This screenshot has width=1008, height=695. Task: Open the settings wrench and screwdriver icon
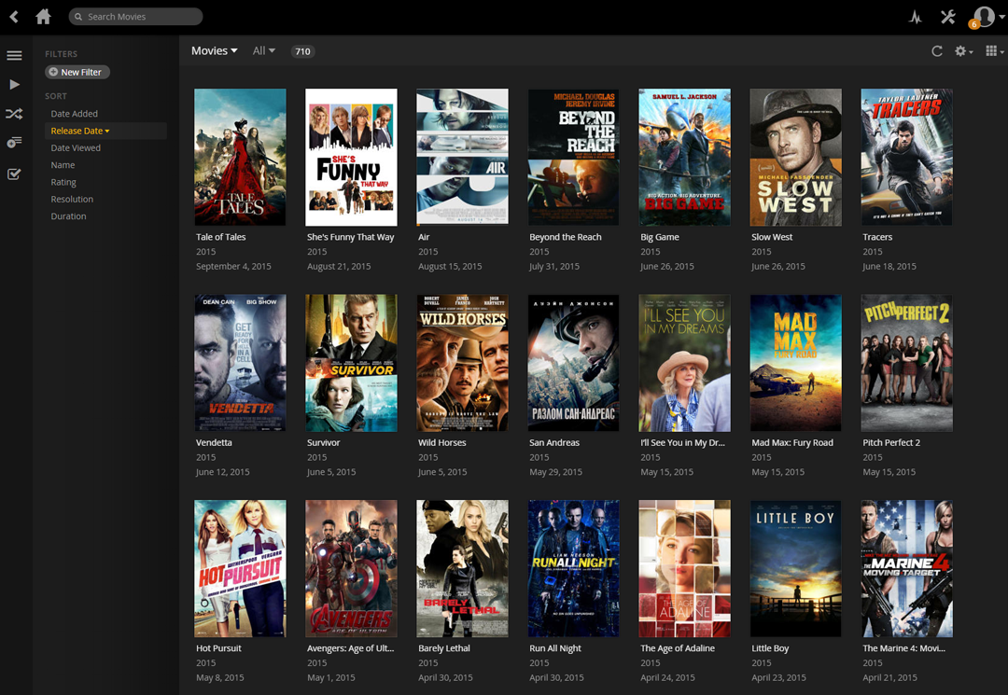(x=948, y=17)
